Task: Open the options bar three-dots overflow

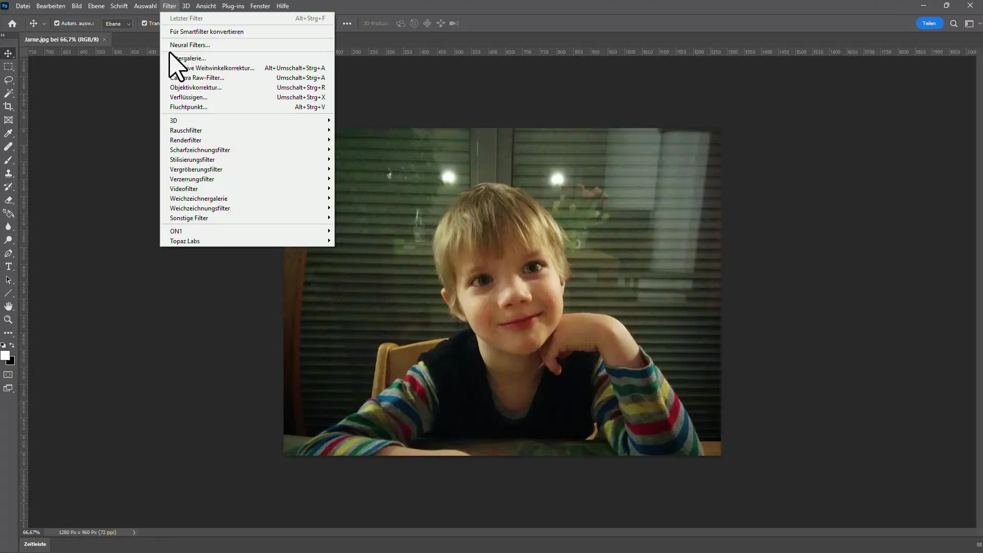Action: point(347,24)
